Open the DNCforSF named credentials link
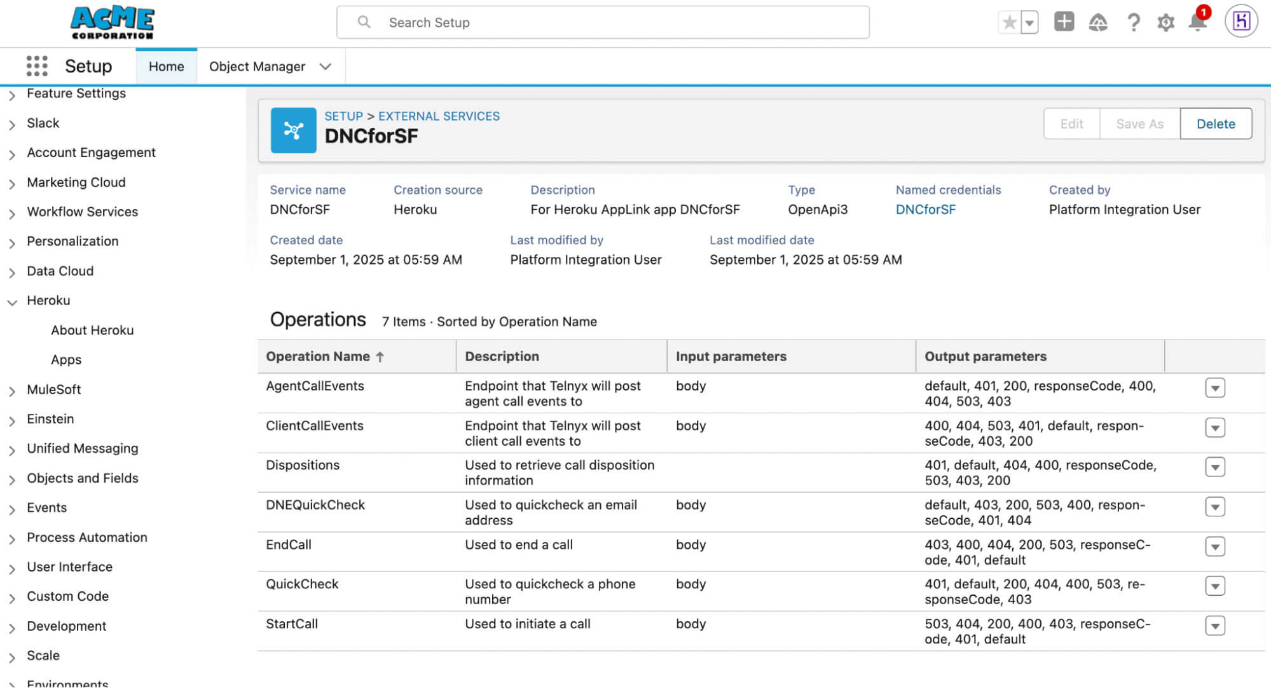Viewport: 1271px width, 688px height. point(926,209)
